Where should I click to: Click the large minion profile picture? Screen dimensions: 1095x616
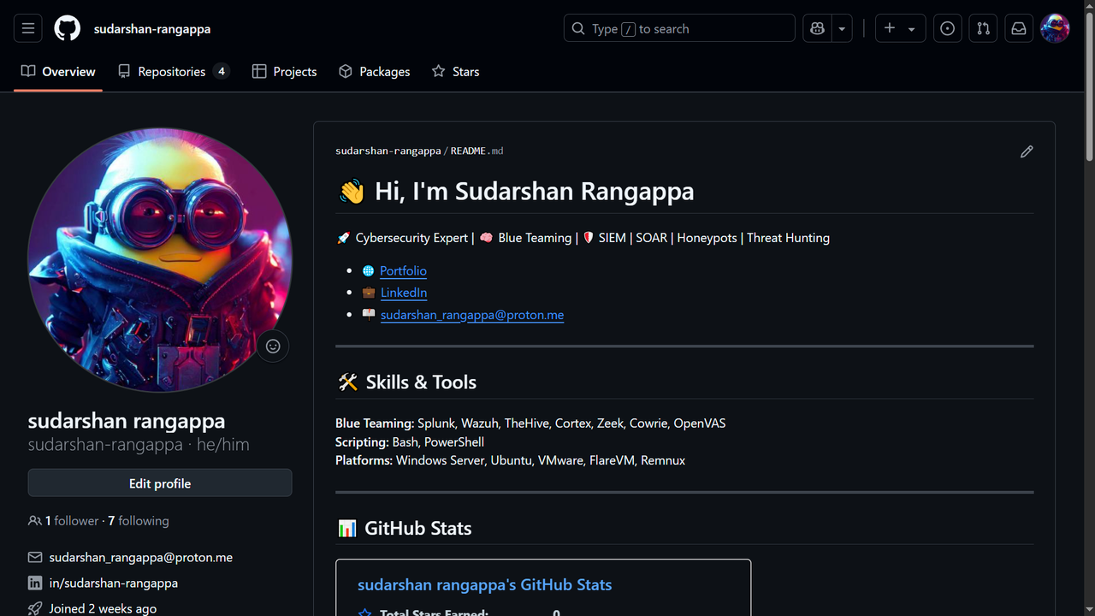pos(160,260)
